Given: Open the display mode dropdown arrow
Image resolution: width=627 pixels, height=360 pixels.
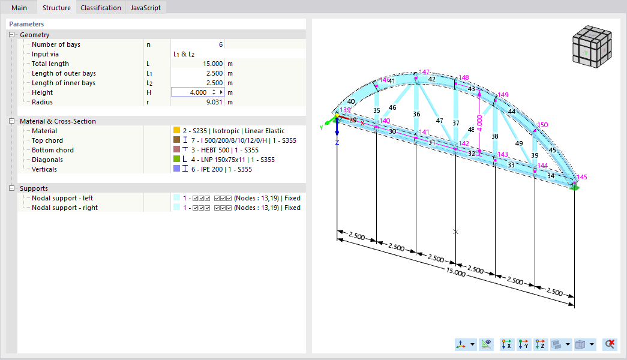Looking at the screenshot, I should click(x=568, y=344).
